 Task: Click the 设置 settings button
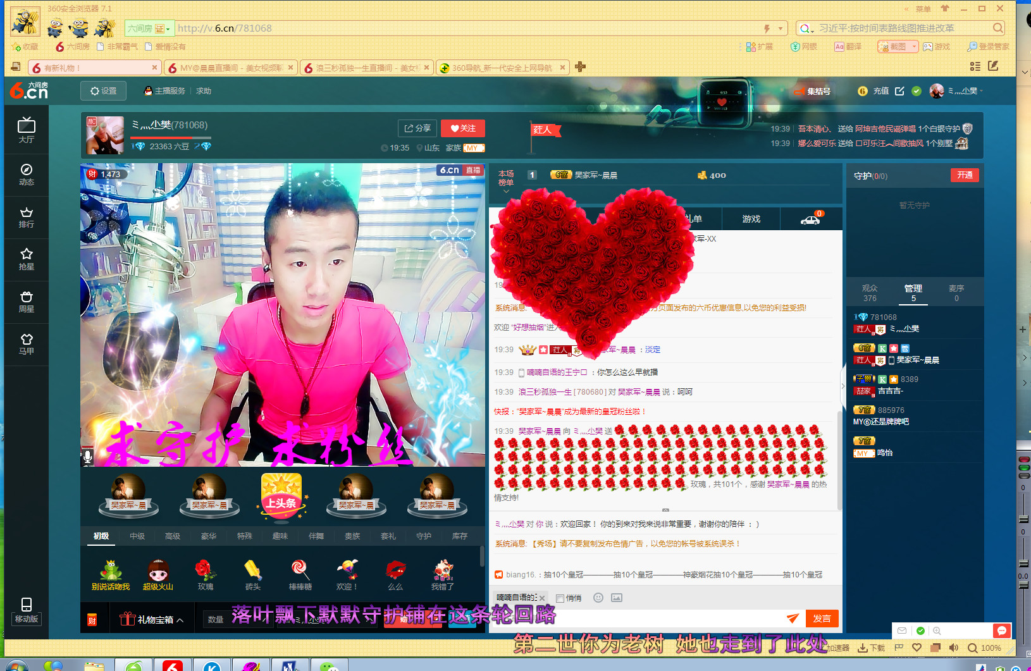pyautogui.click(x=103, y=91)
